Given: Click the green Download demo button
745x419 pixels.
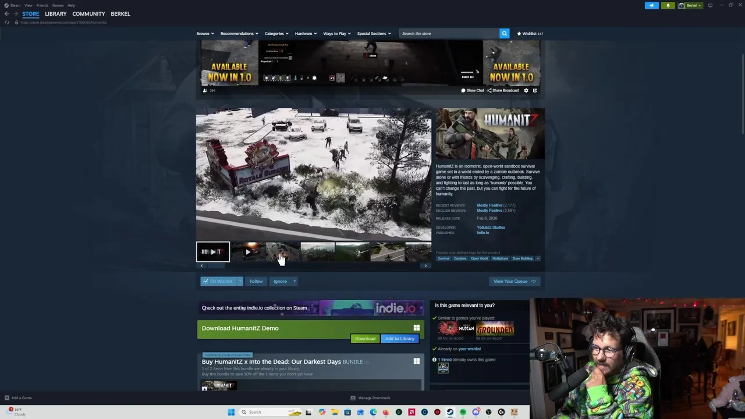Looking at the screenshot, I should tap(365, 339).
